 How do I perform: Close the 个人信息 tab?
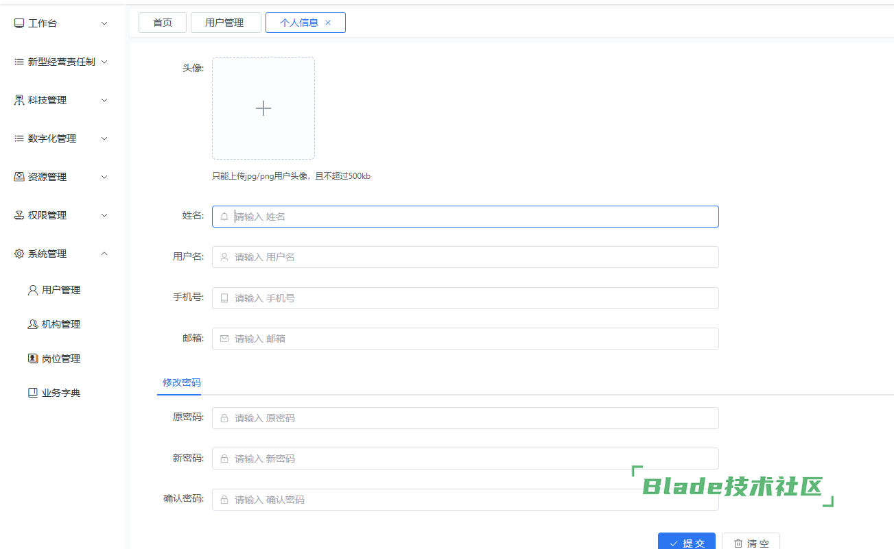tap(328, 23)
